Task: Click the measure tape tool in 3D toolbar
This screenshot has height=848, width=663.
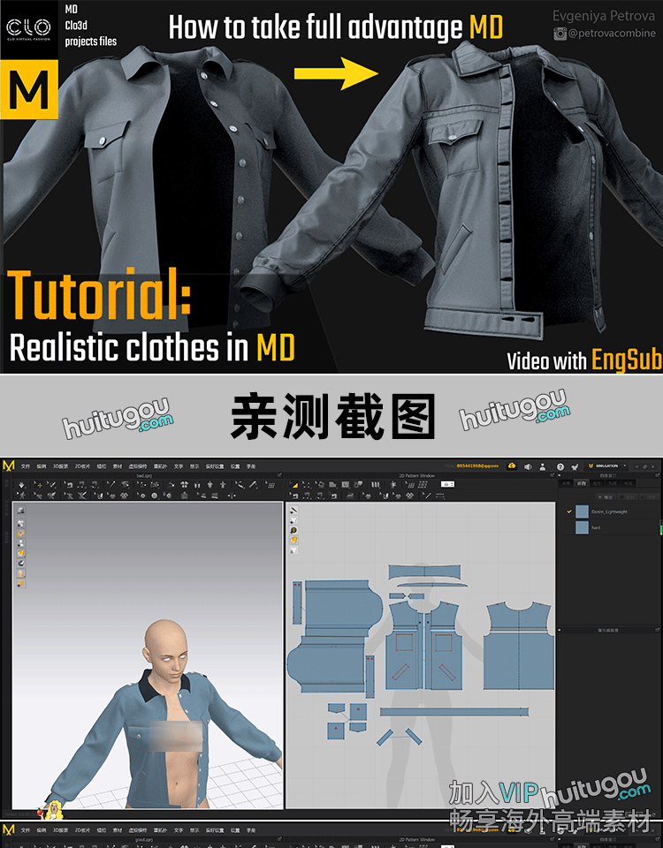Action: coord(253,485)
